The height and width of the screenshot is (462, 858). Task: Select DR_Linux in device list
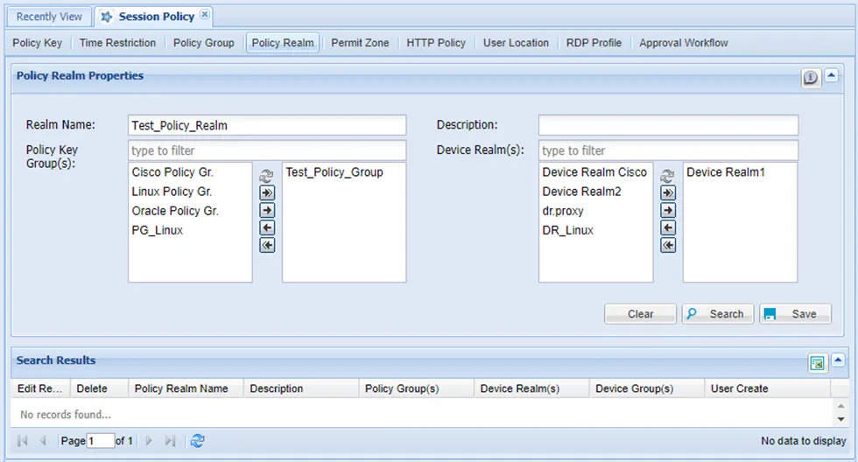[x=596, y=230]
